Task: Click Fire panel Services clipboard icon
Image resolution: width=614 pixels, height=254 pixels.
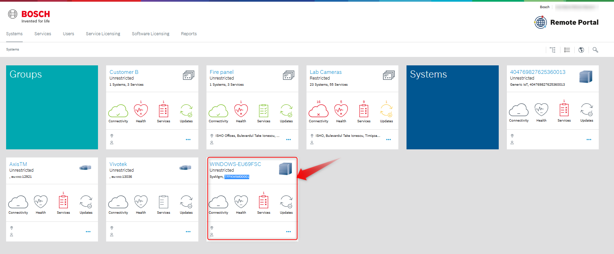Action: (263, 111)
